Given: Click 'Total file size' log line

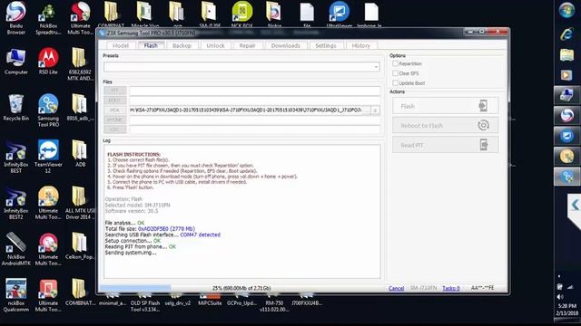Looking at the screenshot, I should tap(150, 229).
